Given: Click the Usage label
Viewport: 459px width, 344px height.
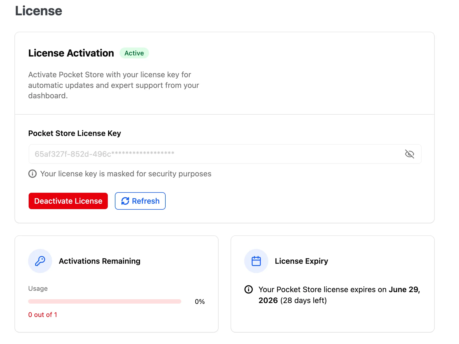Looking at the screenshot, I should pyautogui.click(x=38, y=289).
